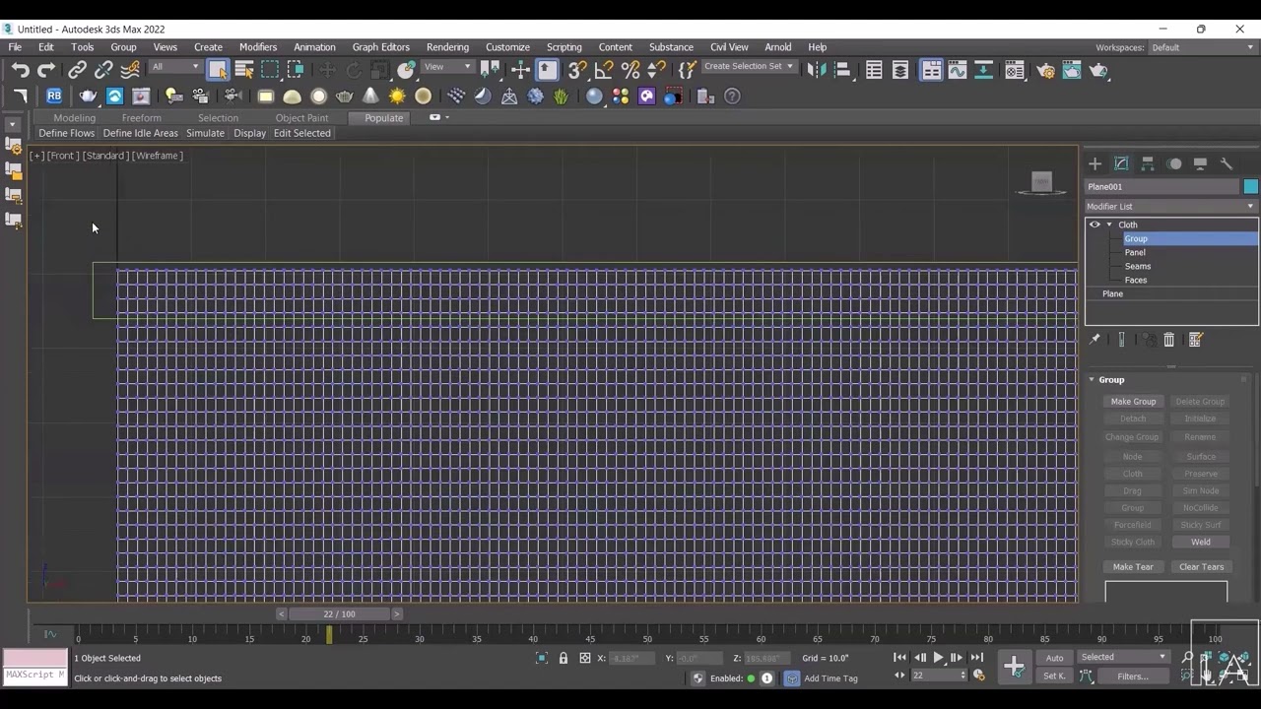The height and width of the screenshot is (709, 1261).
Task: Activate the Select and Place tool
Action: tap(406, 70)
